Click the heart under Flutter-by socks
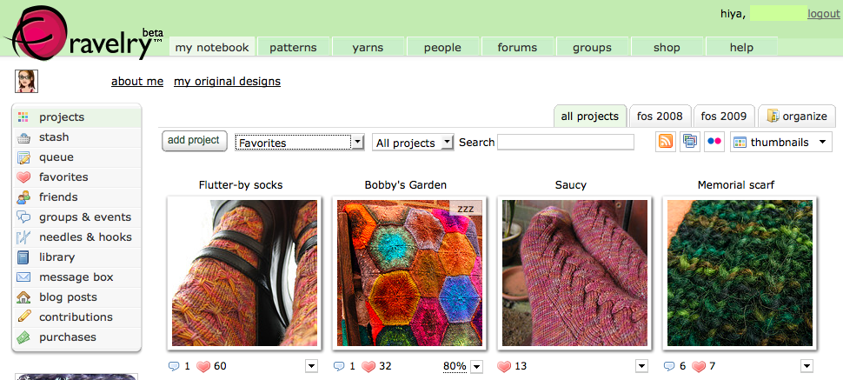Screen dimensions: 843x380 click(x=203, y=367)
